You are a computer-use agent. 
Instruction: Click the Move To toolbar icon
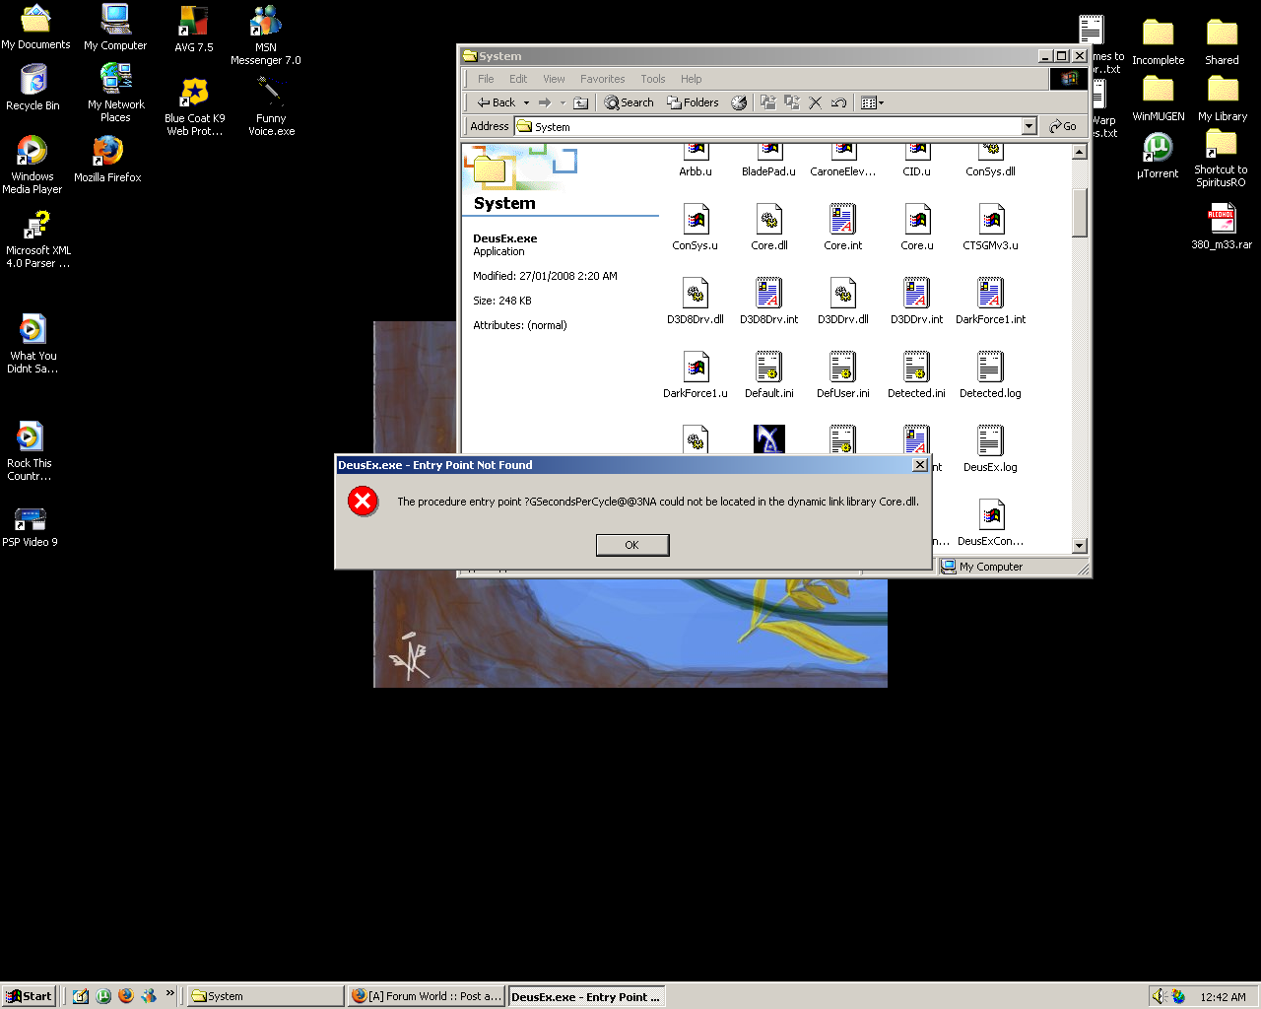click(768, 102)
